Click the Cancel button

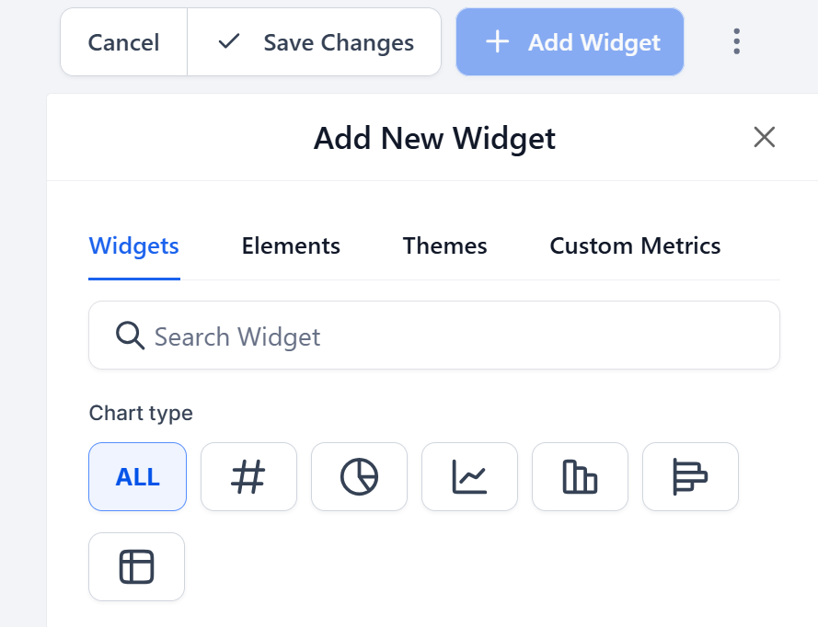coord(123,41)
